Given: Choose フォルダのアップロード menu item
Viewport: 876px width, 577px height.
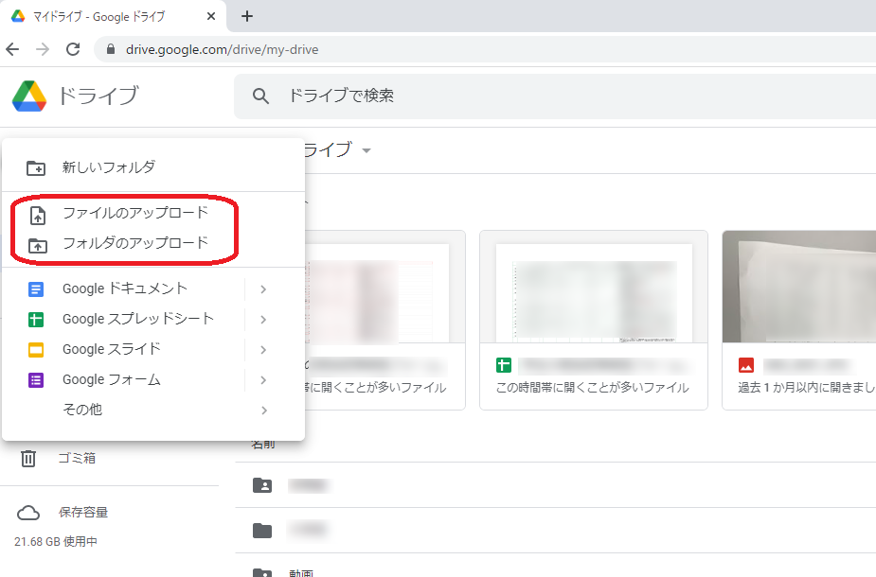Looking at the screenshot, I should tap(153, 243).
